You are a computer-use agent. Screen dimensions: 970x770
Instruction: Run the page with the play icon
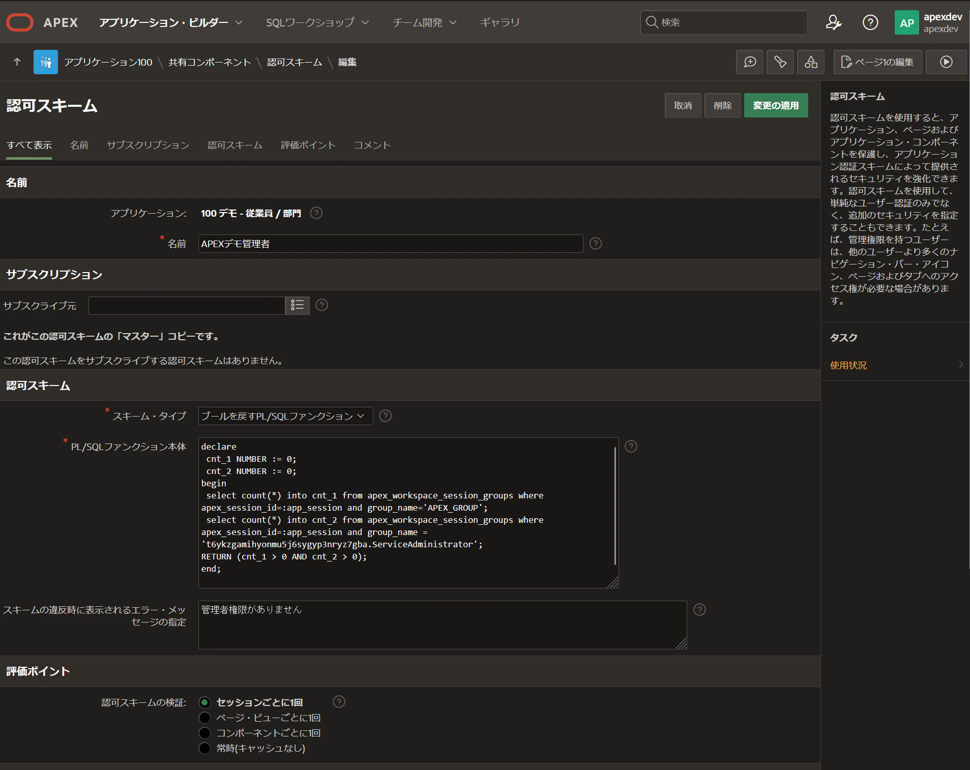tap(946, 62)
